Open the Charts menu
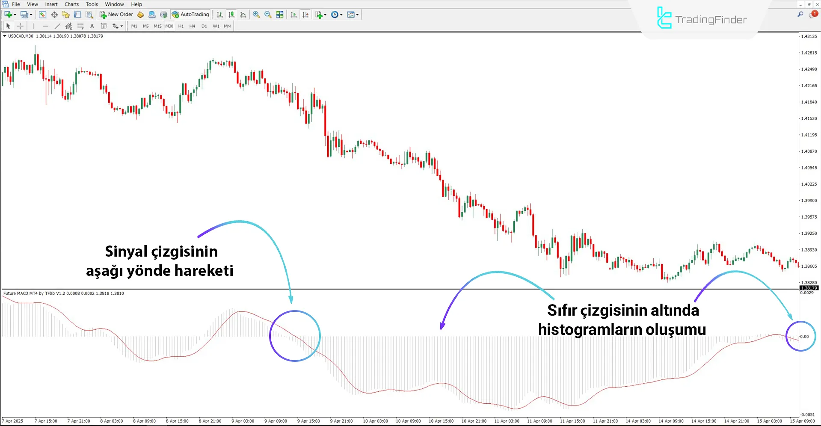This screenshot has height=426, width=821. point(71,4)
